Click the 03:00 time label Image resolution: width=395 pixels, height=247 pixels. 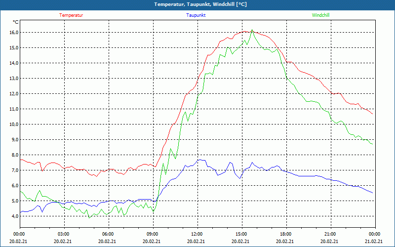click(x=63, y=234)
